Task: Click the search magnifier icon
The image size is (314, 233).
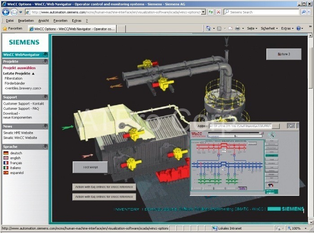Action: pos(304,12)
